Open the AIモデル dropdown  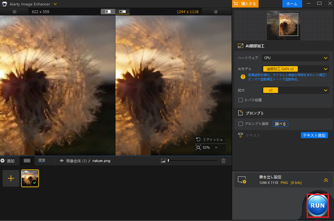295,69
